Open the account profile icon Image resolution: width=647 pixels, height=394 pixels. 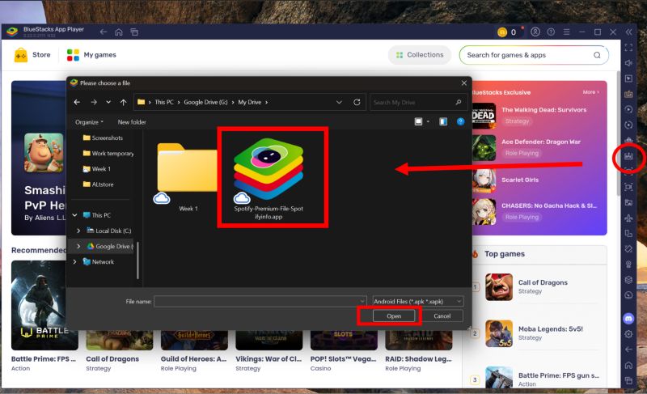(535, 32)
